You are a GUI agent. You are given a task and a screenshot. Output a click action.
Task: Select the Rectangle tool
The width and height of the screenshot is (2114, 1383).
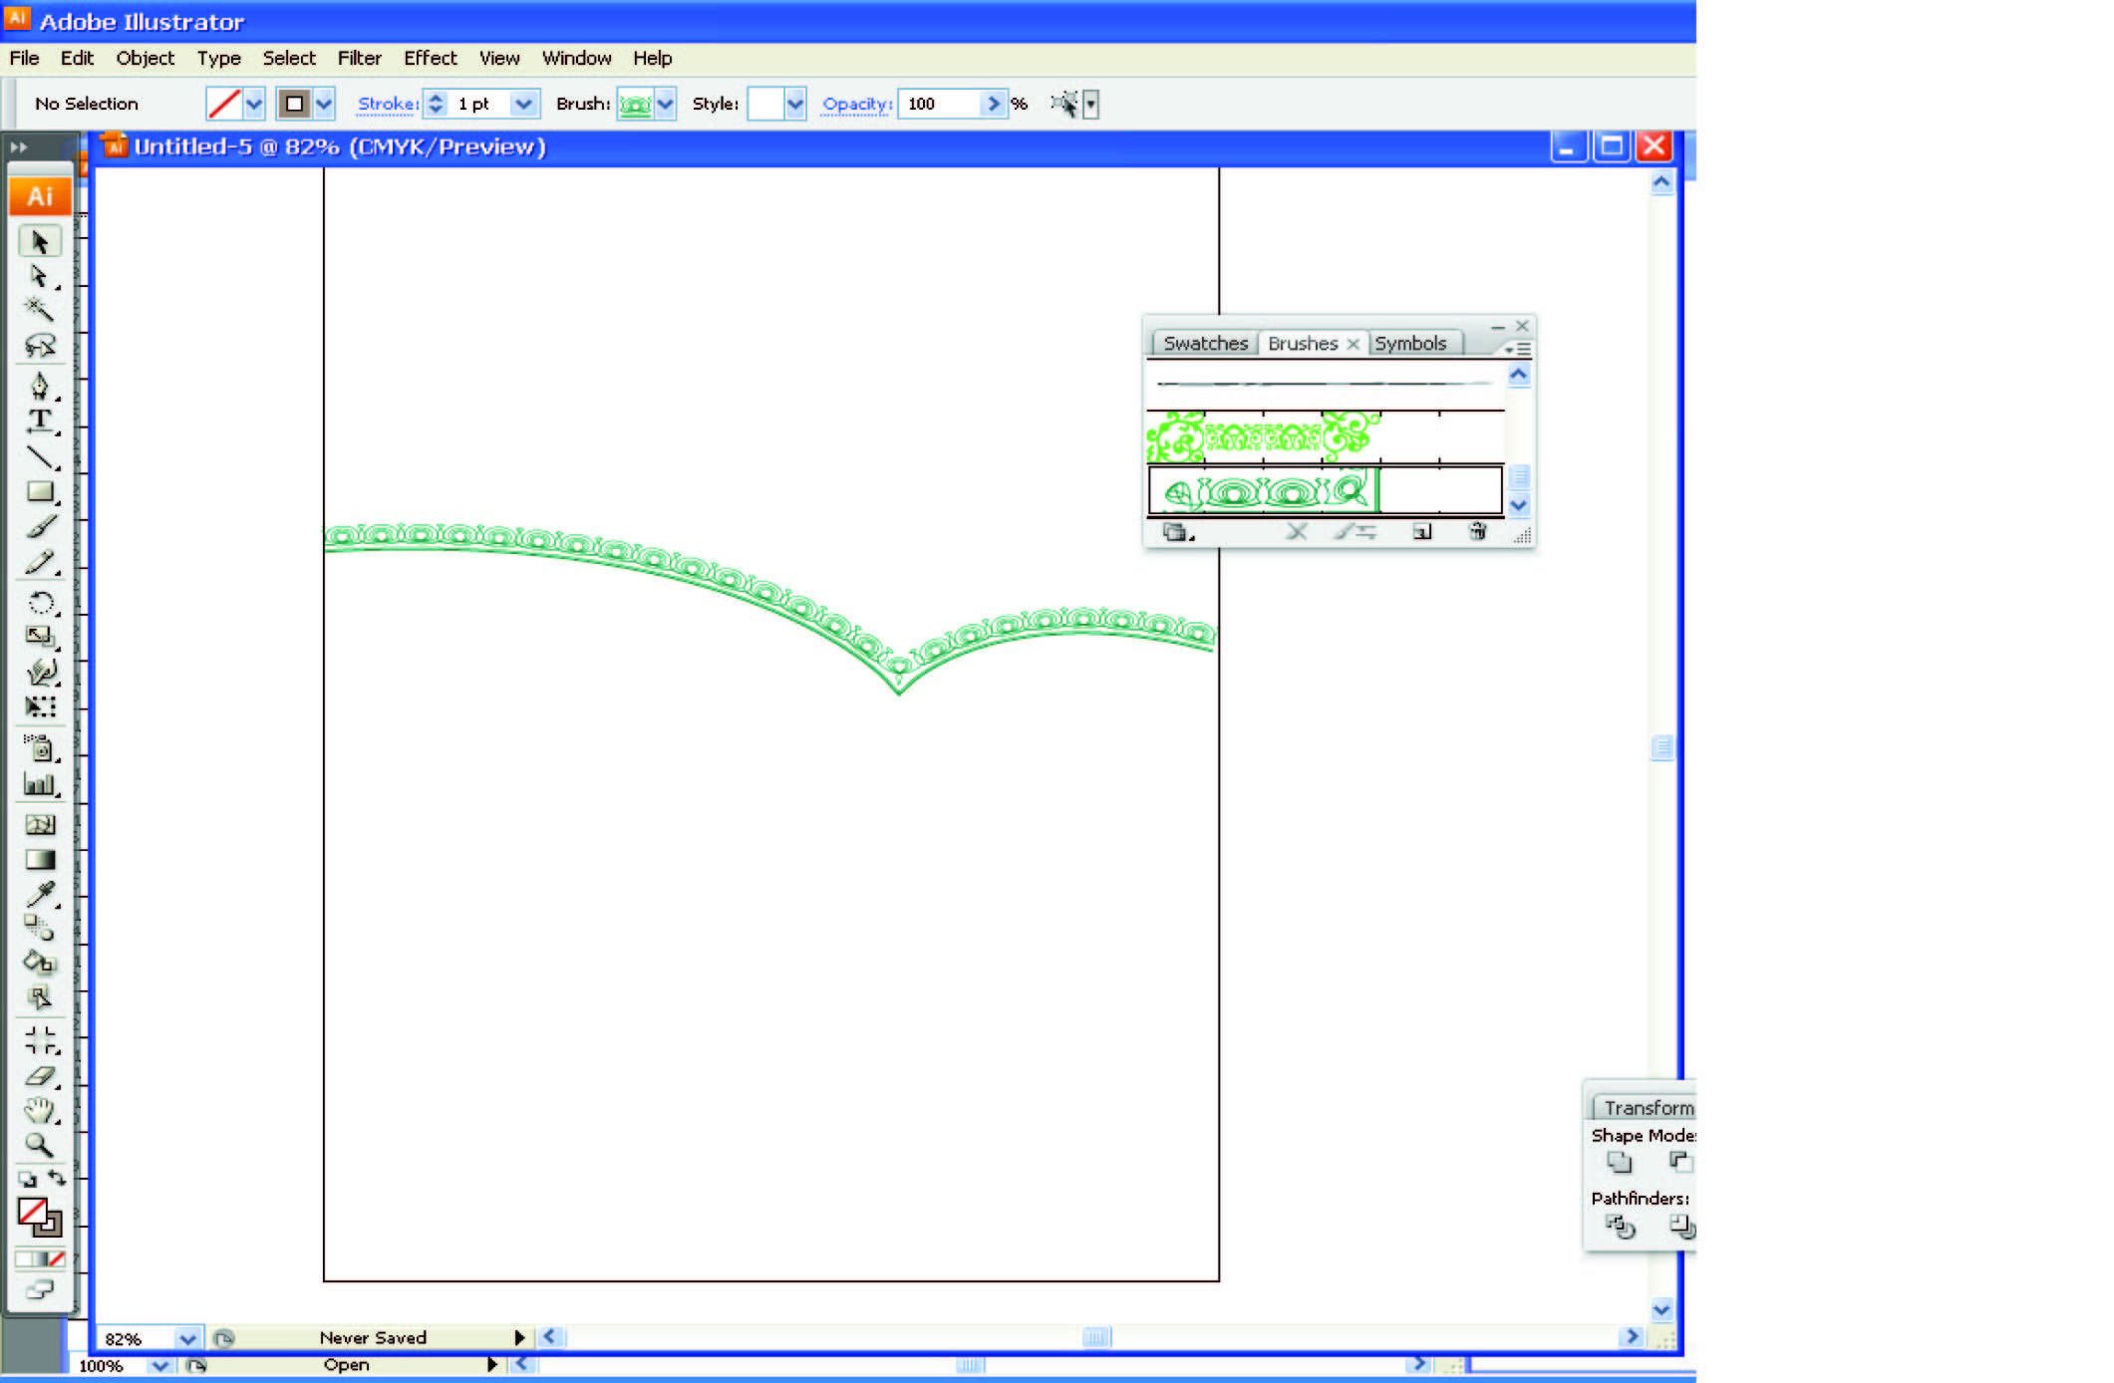point(39,491)
